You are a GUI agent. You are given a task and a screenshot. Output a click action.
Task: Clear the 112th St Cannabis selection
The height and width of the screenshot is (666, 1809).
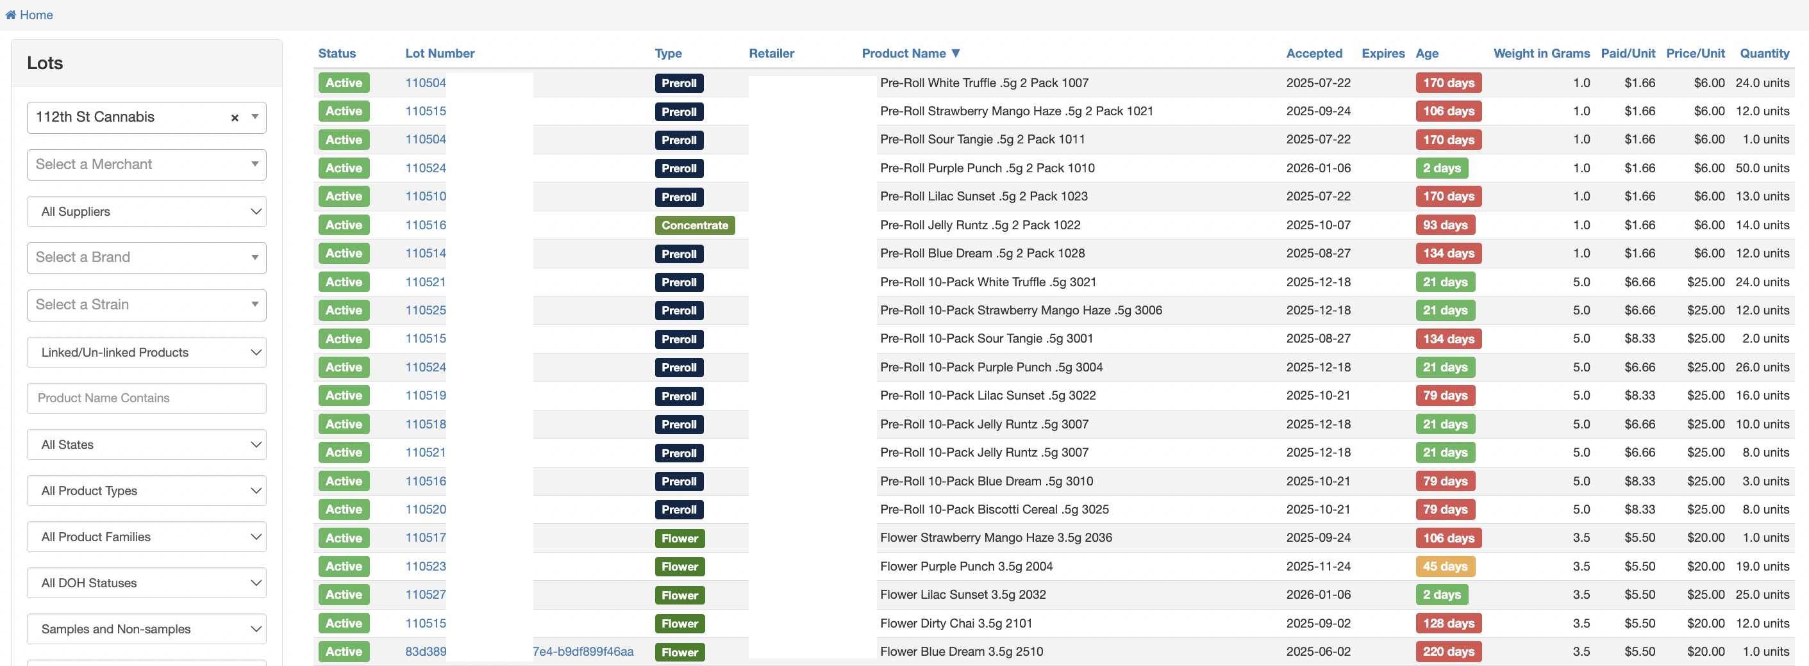coord(235,118)
